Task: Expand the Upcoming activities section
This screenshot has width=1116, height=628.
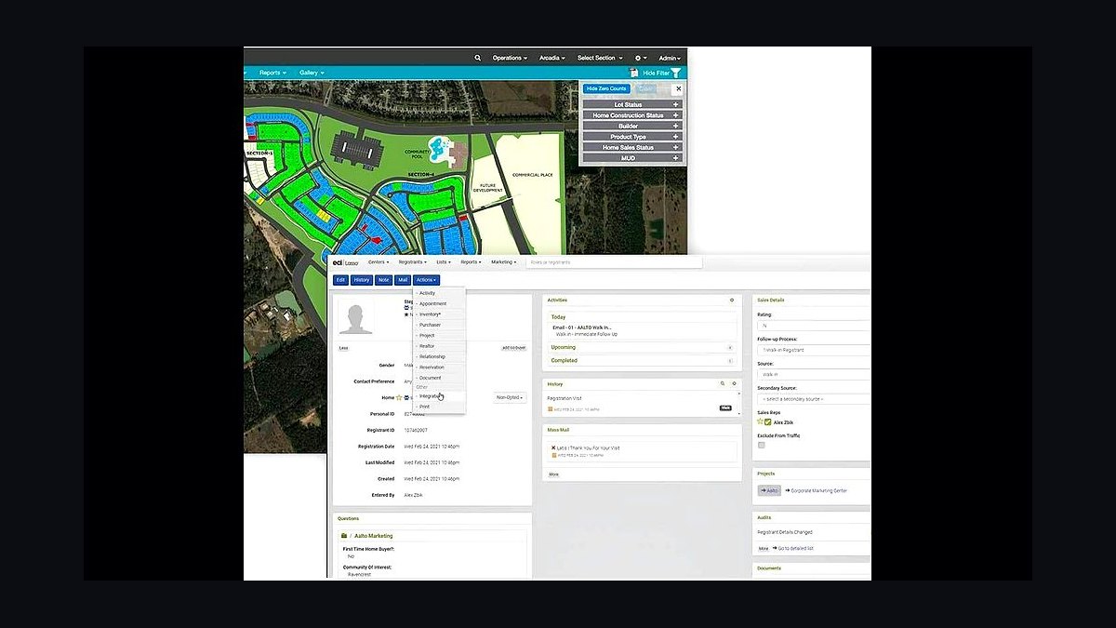Action: (x=641, y=347)
